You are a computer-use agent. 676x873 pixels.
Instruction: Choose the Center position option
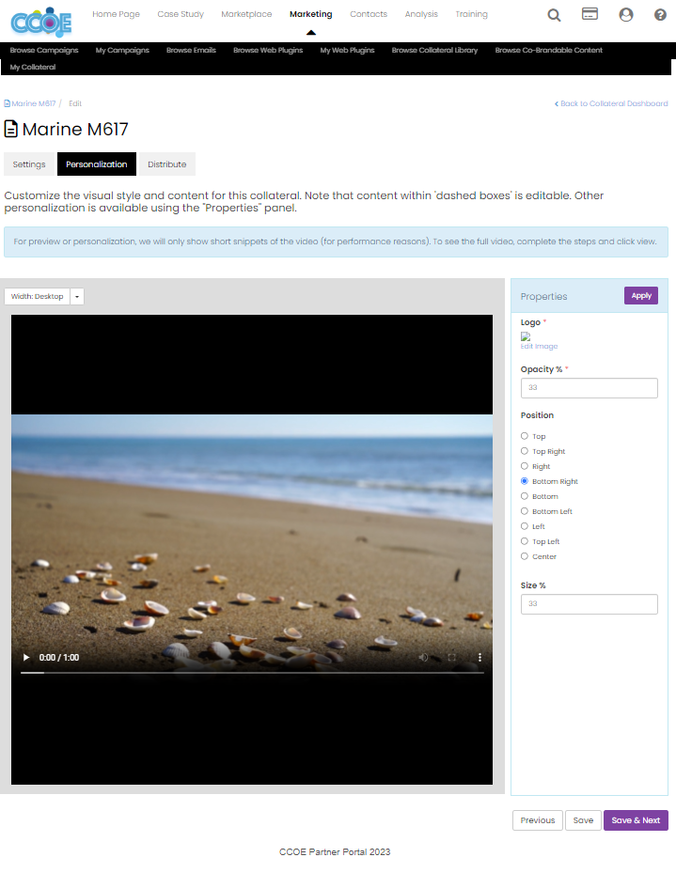click(x=524, y=556)
